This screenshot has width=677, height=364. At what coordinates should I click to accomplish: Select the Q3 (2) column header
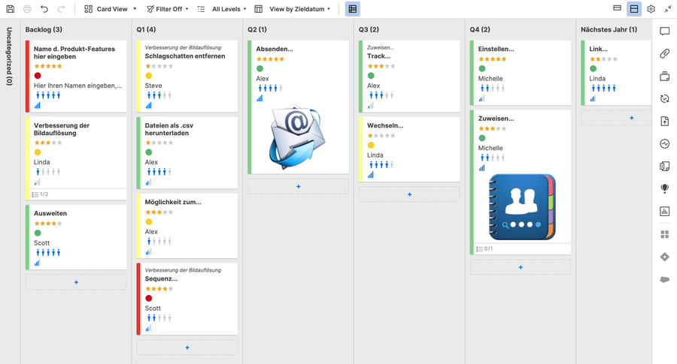[369, 29]
